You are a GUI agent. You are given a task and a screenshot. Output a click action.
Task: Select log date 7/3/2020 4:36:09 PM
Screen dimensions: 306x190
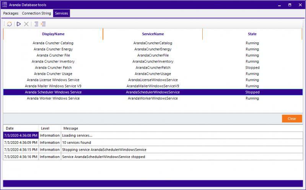click(21, 143)
